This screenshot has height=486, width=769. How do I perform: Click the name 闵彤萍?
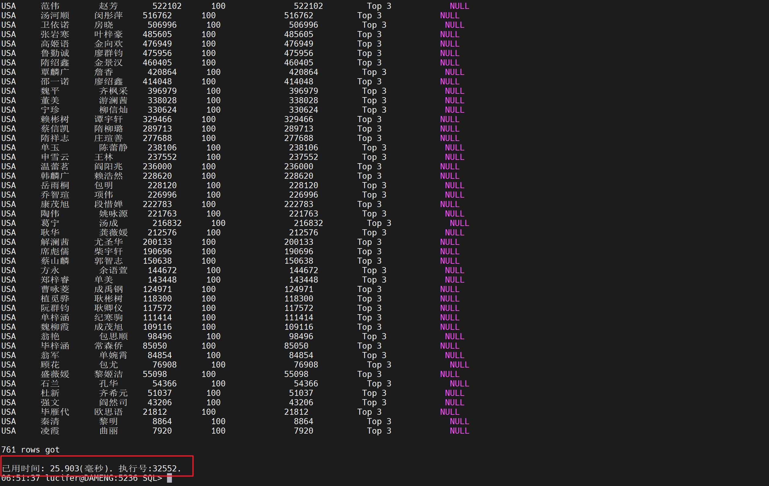(x=108, y=15)
